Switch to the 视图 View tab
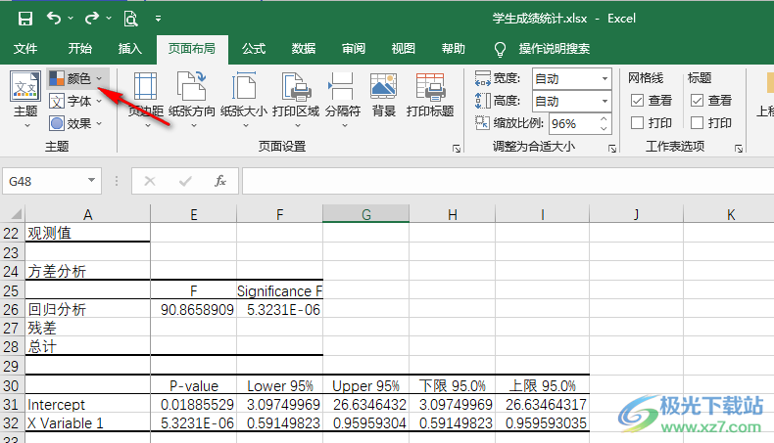 coord(404,48)
